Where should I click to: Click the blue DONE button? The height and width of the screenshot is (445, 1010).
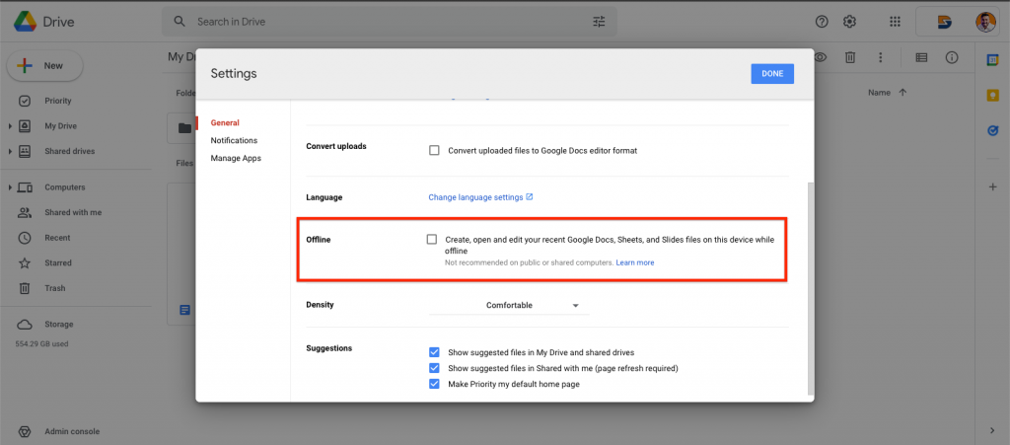click(772, 73)
